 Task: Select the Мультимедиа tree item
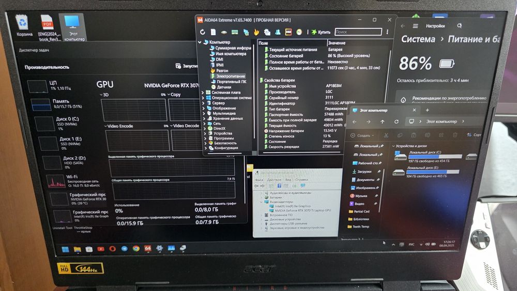click(x=222, y=113)
